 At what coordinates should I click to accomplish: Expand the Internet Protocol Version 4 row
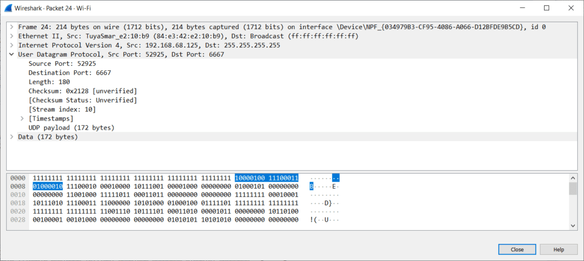coord(13,45)
